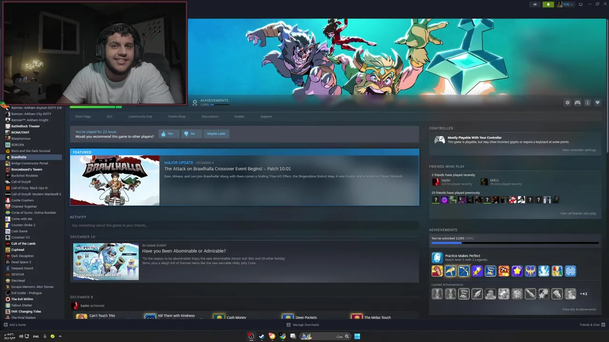
Task: Click the yellow star achievement icon
Action: [x=517, y=271]
